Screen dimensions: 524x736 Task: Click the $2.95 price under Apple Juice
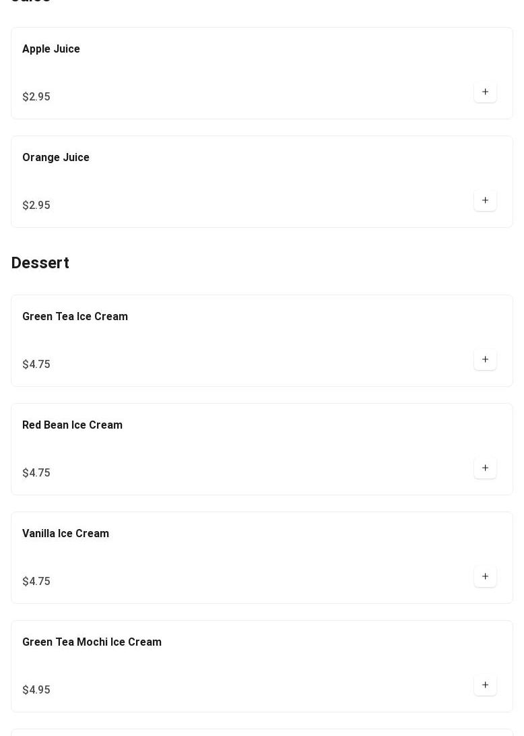click(36, 96)
